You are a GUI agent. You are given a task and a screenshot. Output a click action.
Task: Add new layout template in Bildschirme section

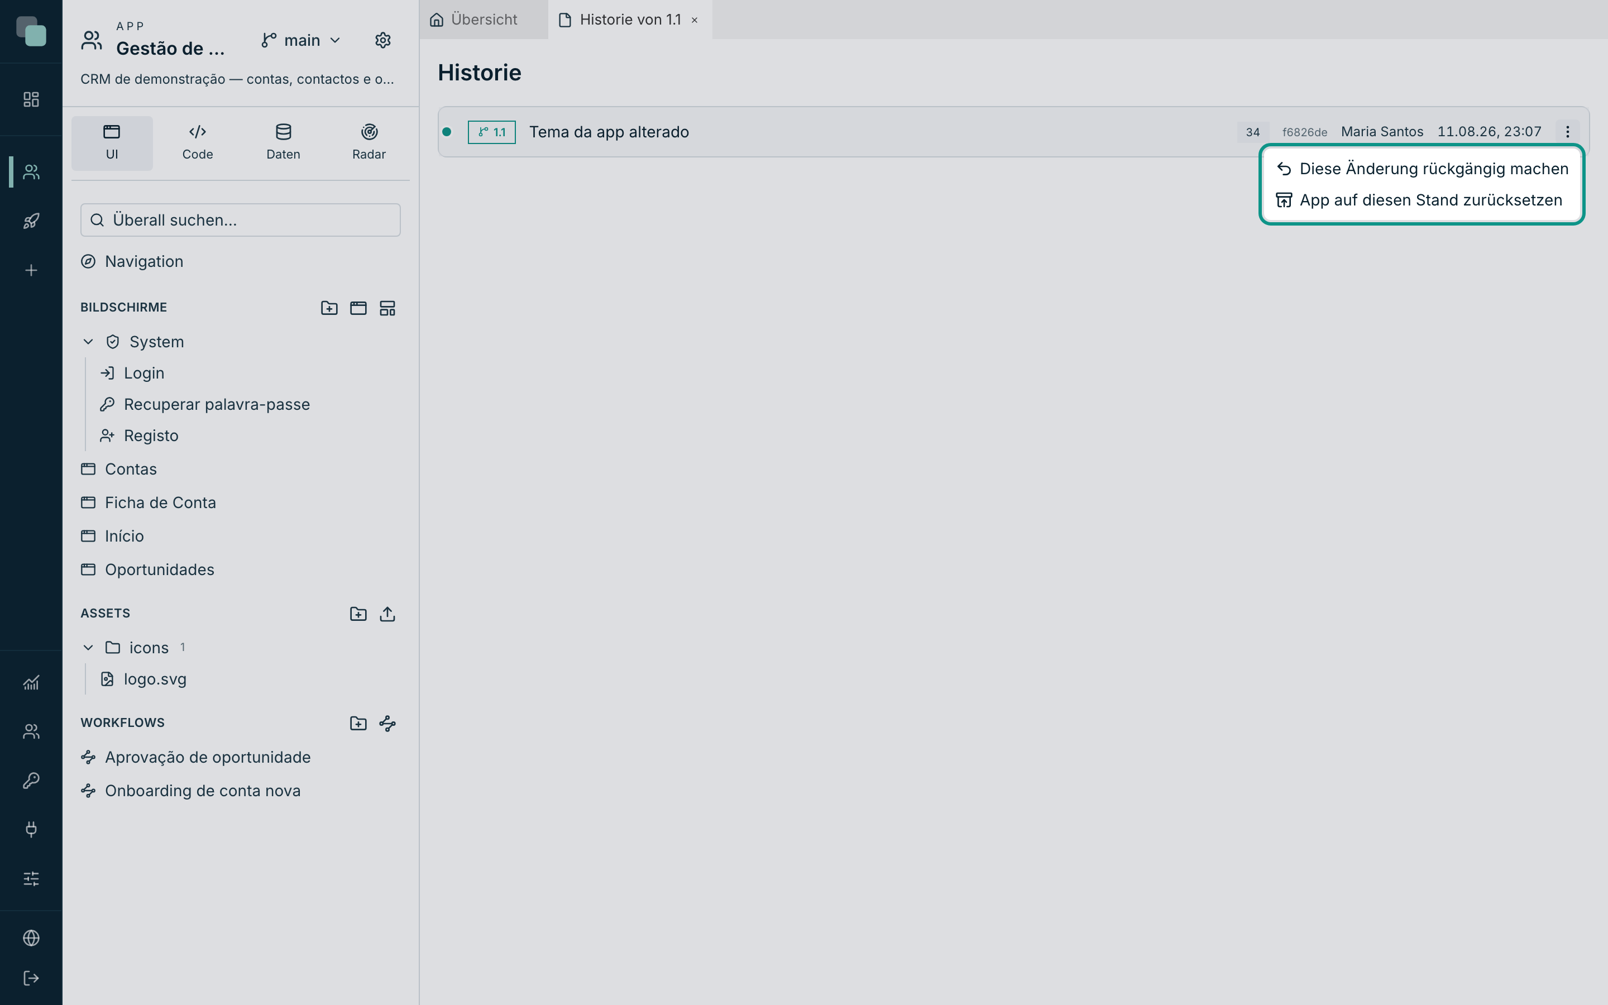(387, 308)
